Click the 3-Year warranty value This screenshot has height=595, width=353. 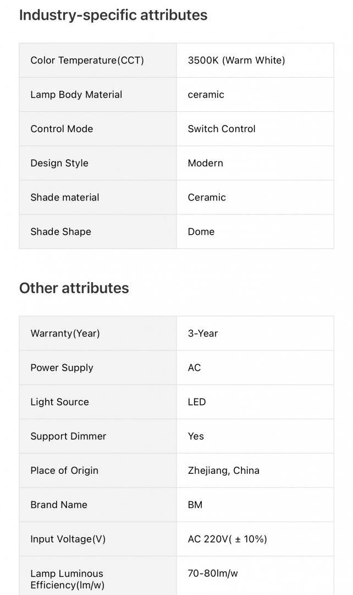tap(203, 333)
